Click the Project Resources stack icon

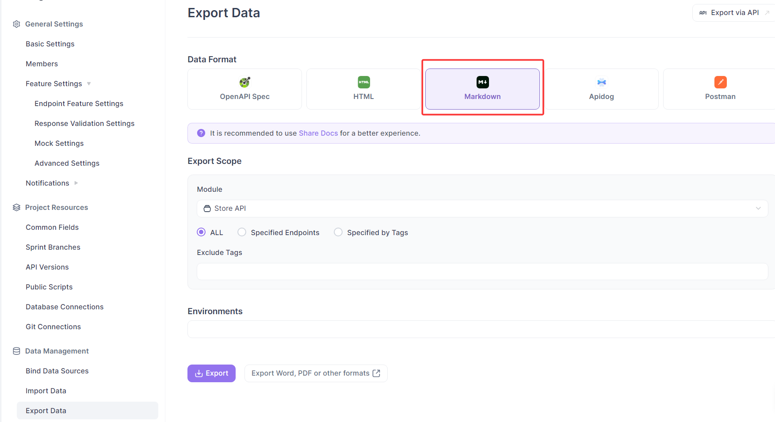tap(16, 207)
